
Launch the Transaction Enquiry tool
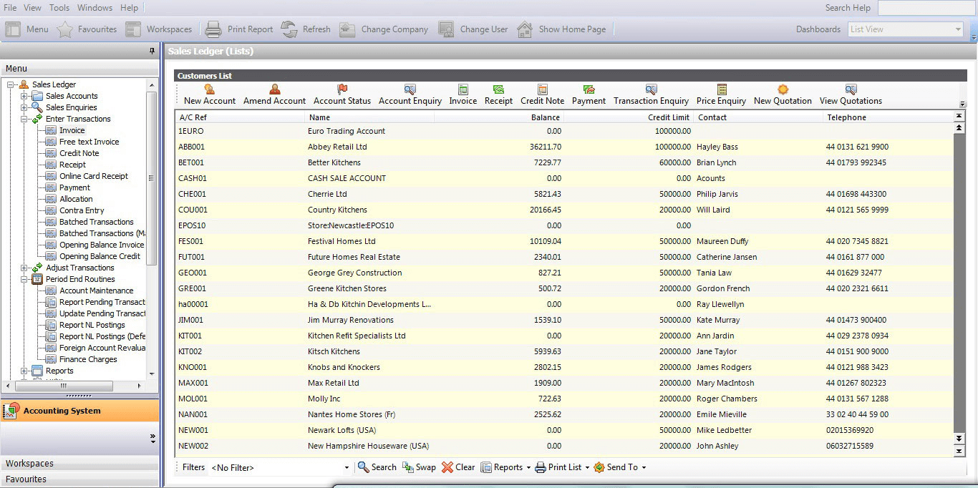(651, 89)
